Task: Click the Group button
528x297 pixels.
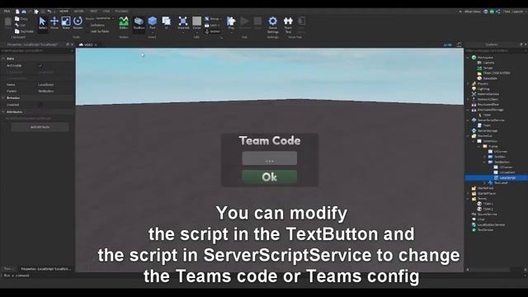Action: [212, 19]
